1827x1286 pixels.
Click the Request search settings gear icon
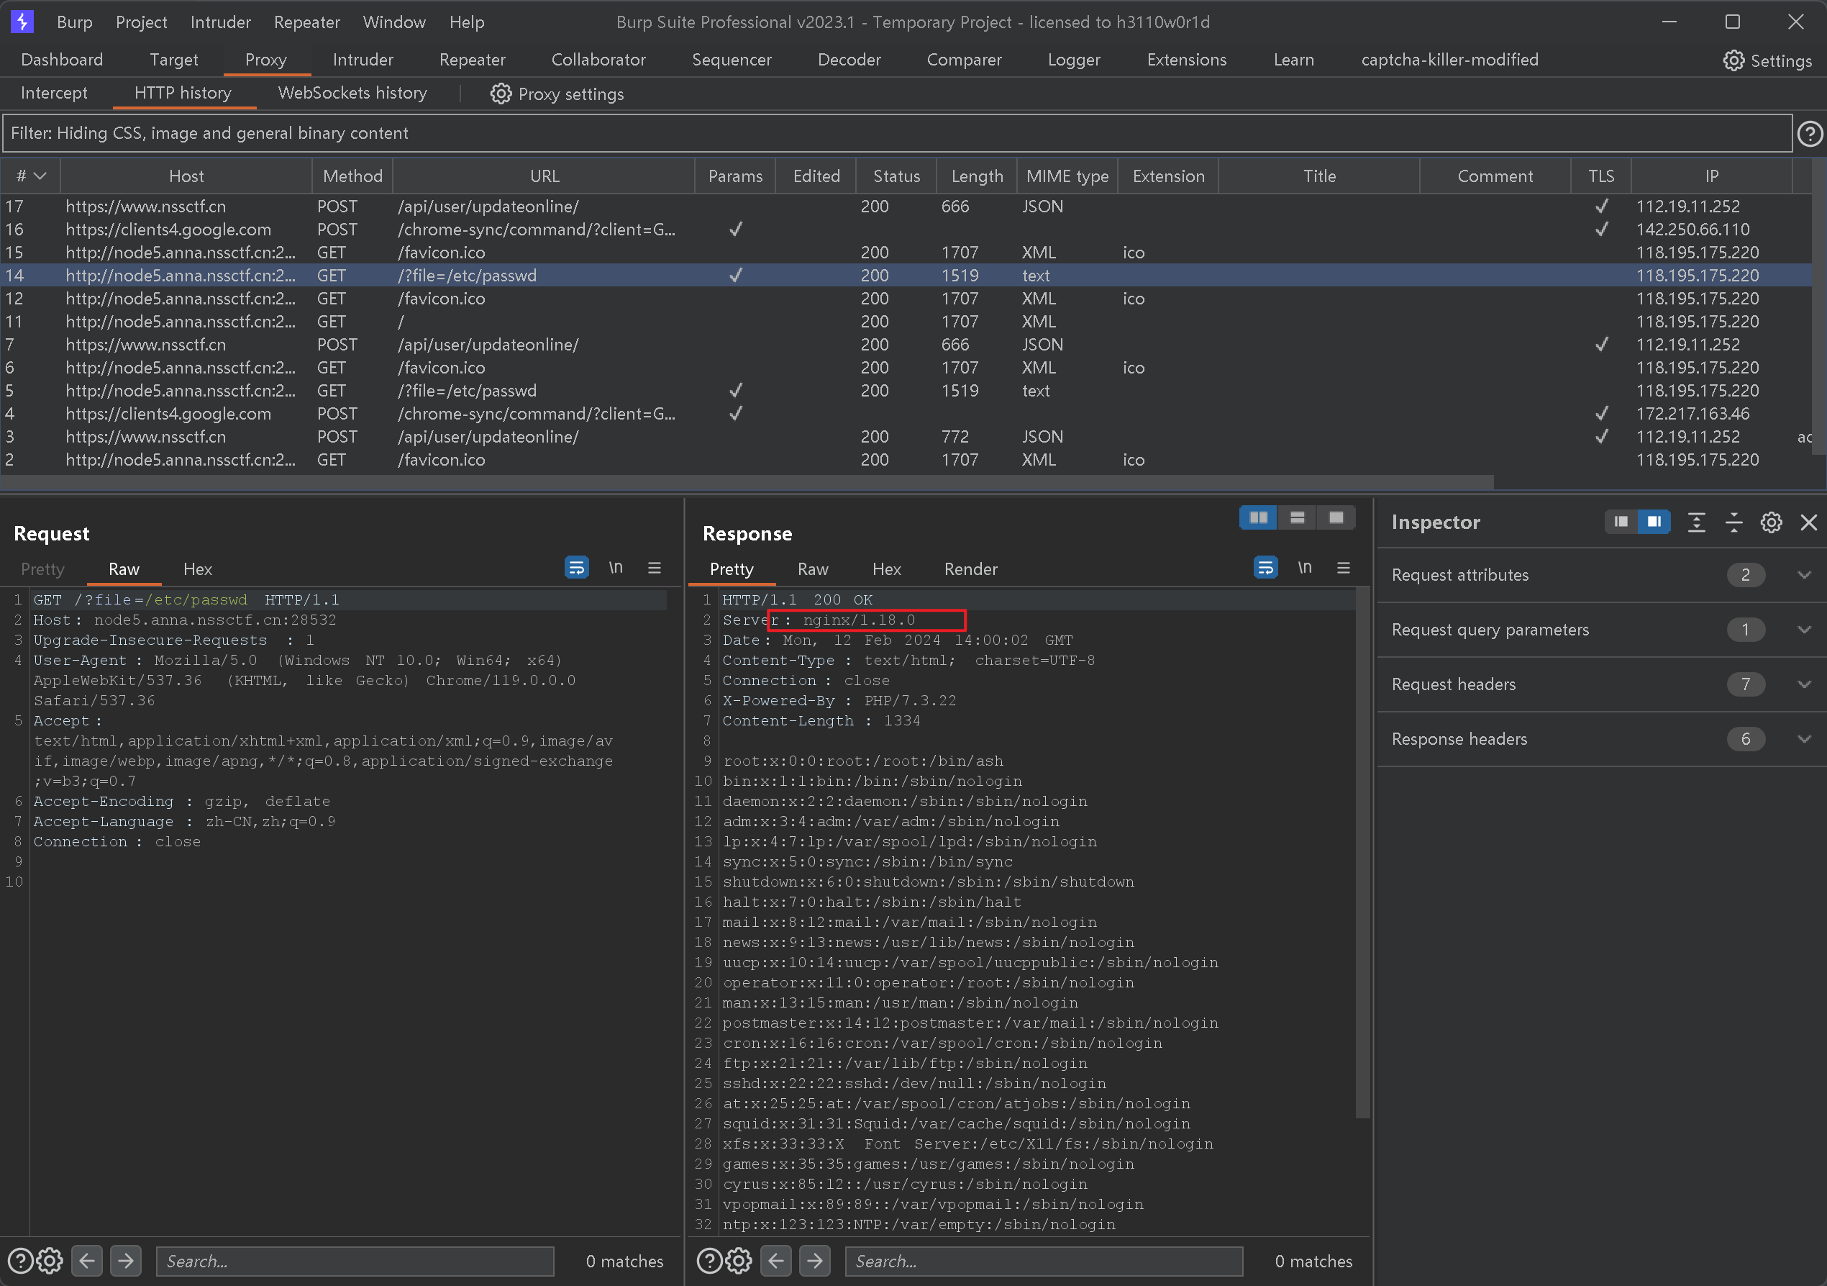coord(50,1261)
